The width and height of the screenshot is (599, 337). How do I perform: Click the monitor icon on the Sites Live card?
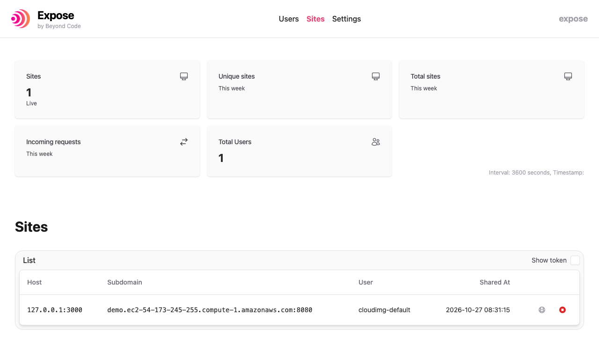point(184,76)
